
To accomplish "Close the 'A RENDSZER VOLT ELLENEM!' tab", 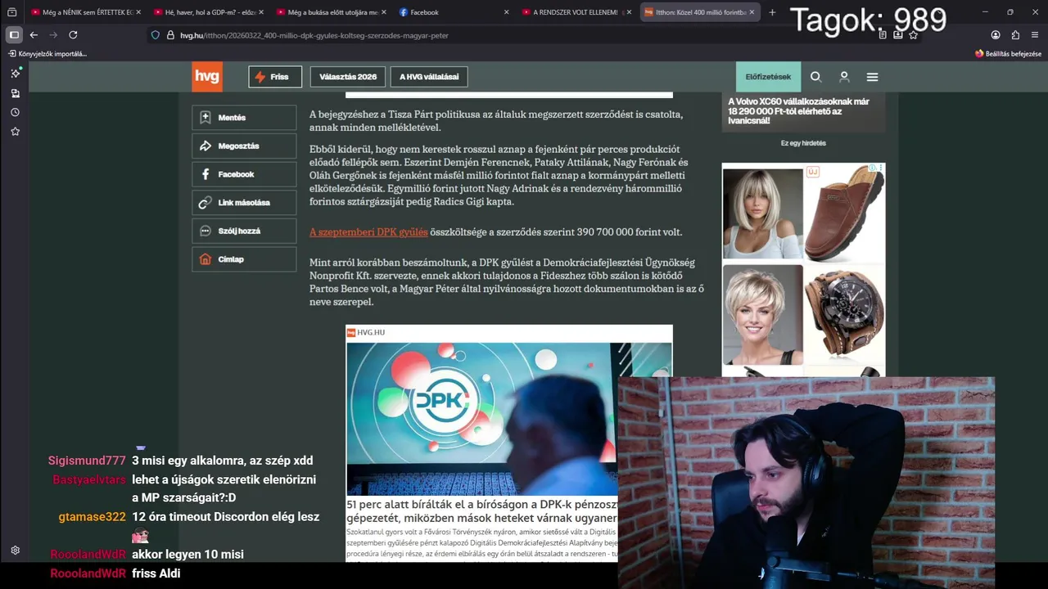I will click(x=629, y=12).
